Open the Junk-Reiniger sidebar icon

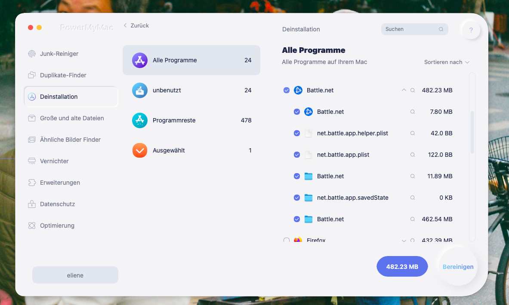pos(32,54)
